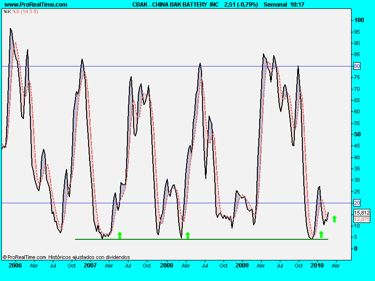The image size is (375, 281).
Task: Click the 55 y-axis label
Action: (357, 123)
